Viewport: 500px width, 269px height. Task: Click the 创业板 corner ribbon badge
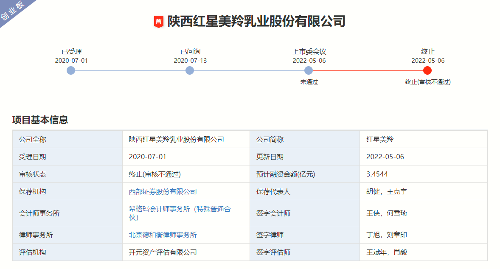tap(12, 11)
